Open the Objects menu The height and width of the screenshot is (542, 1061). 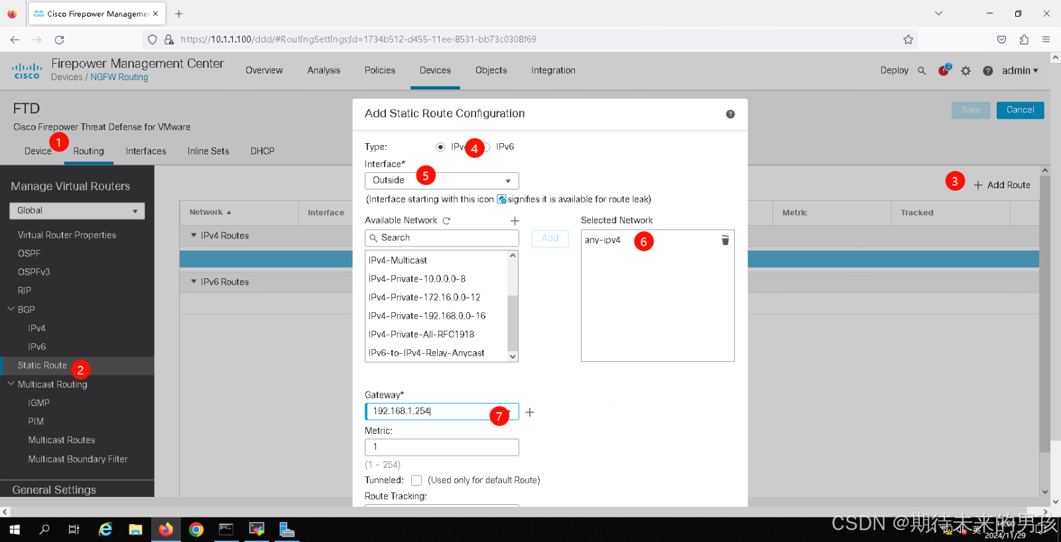pyautogui.click(x=491, y=70)
